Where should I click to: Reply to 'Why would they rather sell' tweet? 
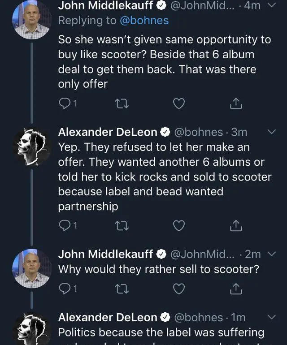pos(65,289)
